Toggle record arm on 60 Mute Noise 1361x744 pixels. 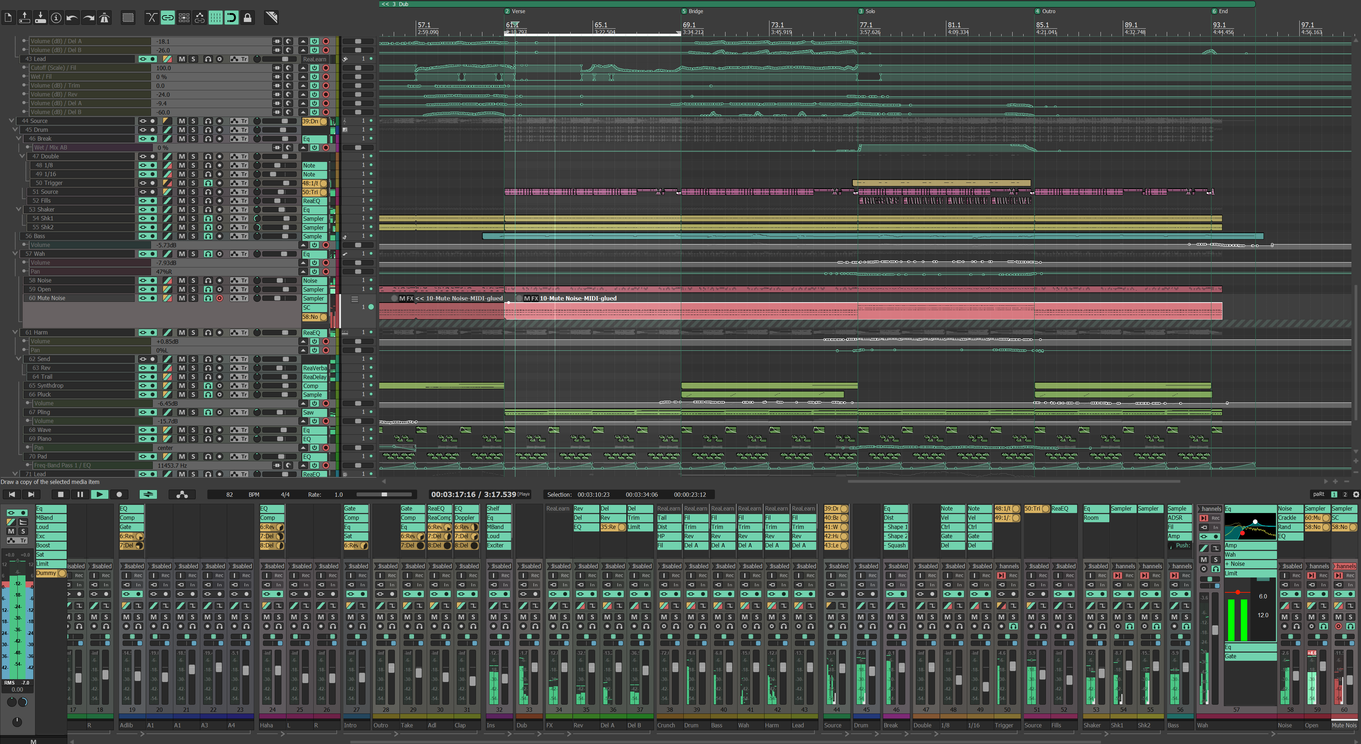point(219,298)
